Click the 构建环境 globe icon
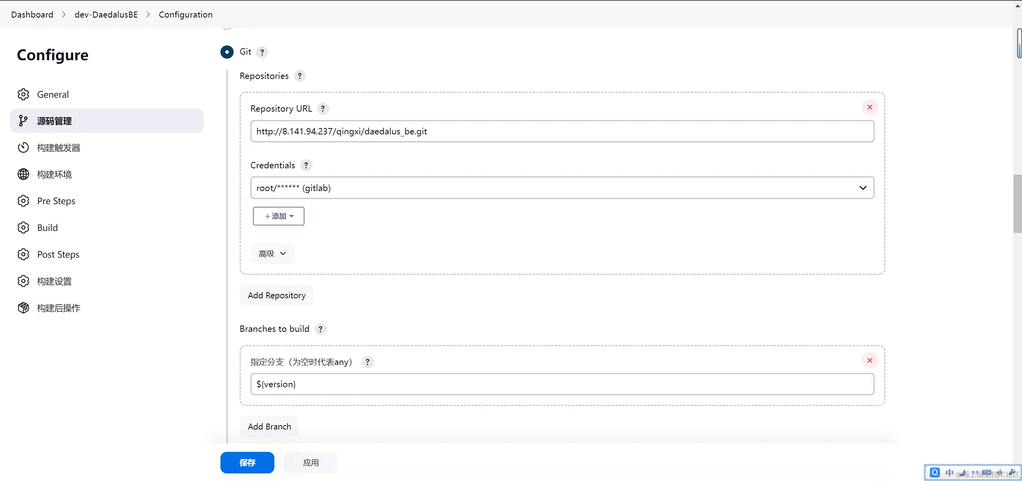Viewport: 1022px width, 481px height. (23, 174)
